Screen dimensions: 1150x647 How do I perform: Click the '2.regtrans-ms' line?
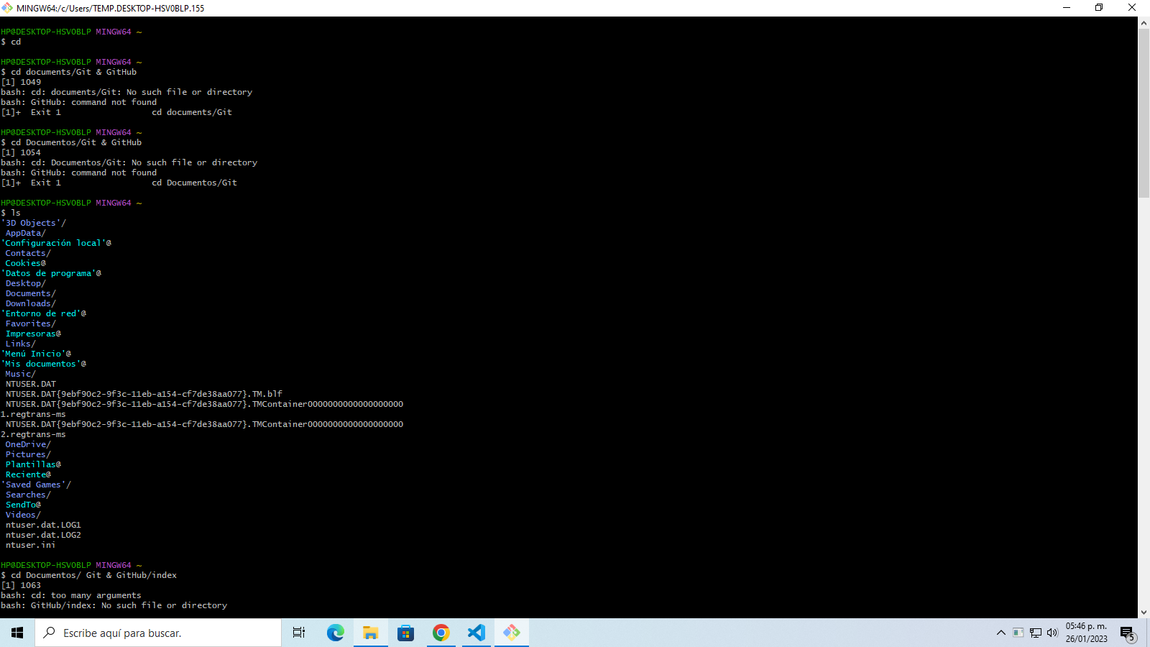(33, 434)
